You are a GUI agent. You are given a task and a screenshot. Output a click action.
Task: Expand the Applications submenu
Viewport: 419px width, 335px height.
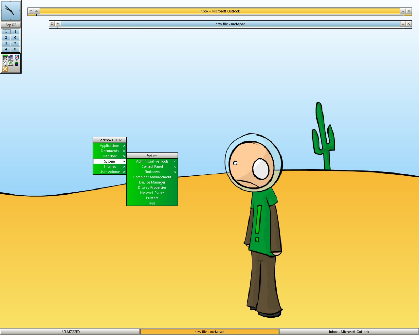(x=110, y=146)
